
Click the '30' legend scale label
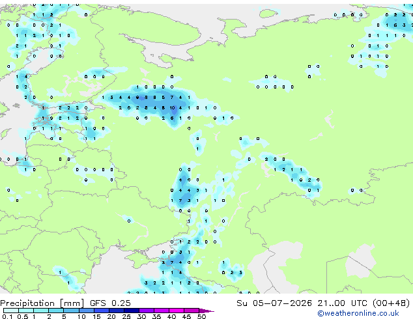pyautogui.click(x=141, y=316)
